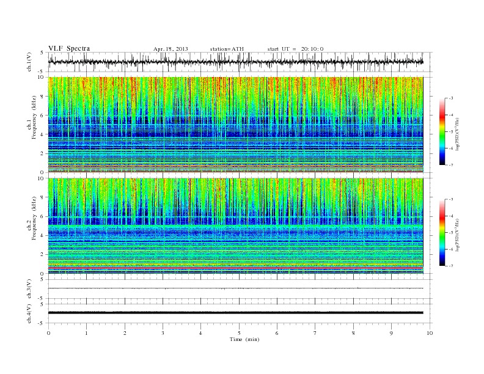Click time axis tick label '1'
Viewport: 484px width, 374px height.
[86, 333]
